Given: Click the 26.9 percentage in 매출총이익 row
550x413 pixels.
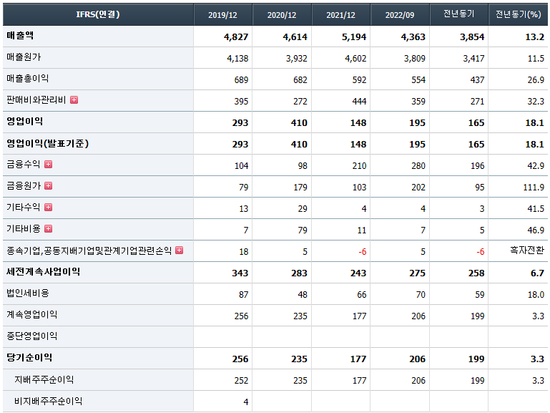Looking at the screenshot, I should pyautogui.click(x=536, y=80).
